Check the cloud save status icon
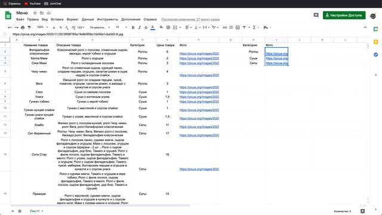382x215 pixels. click(x=48, y=13)
